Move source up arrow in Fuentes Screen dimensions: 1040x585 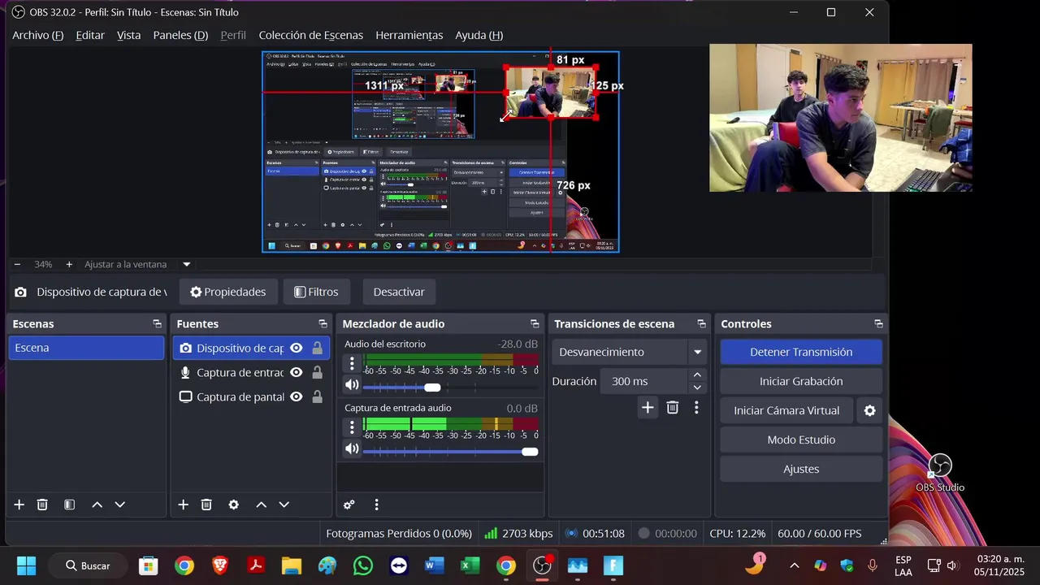261,505
